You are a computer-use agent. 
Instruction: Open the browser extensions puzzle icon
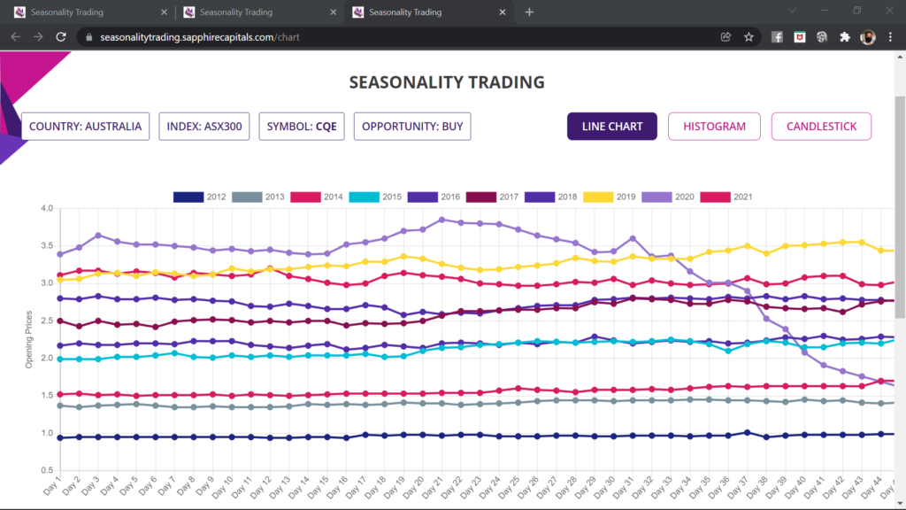[845, 37]
